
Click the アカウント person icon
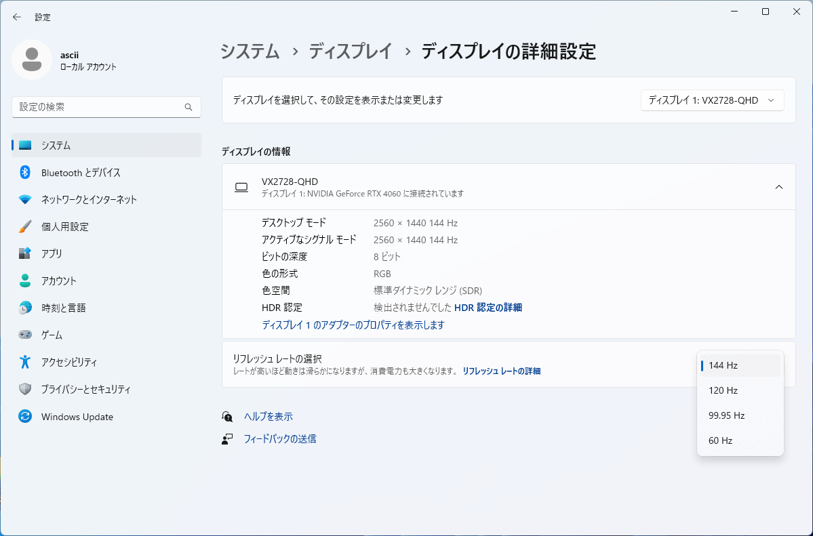point(25,281)
